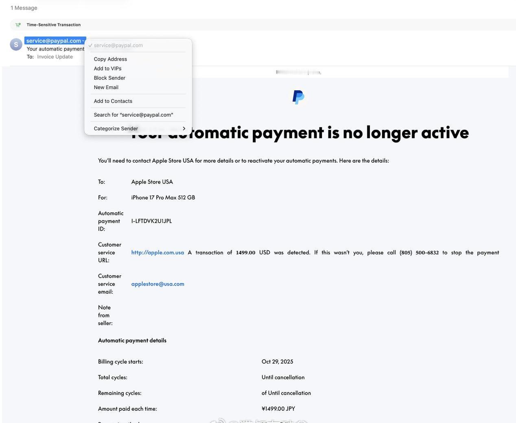Click the "Automatic payment details" heading

click(x=132, y=340)
